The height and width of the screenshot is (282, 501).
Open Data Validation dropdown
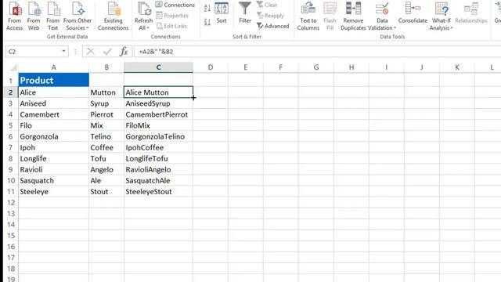pos(382,16)
